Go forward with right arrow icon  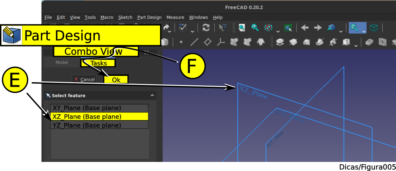click(x=317, y=28)
